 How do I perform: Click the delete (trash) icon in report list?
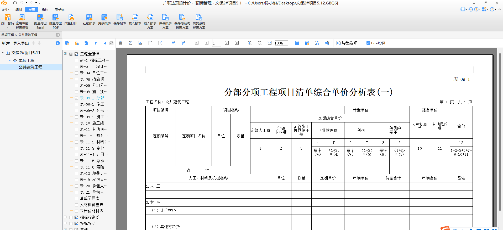click(x=86, y=43)
